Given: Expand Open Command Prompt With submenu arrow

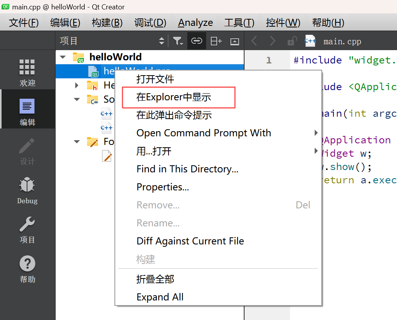Looking at the screenshot, I should coord(316,133).
